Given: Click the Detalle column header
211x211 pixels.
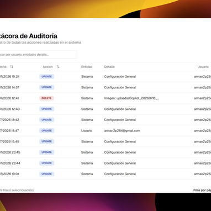Looking at the screenshot, I should pos(109,67).
